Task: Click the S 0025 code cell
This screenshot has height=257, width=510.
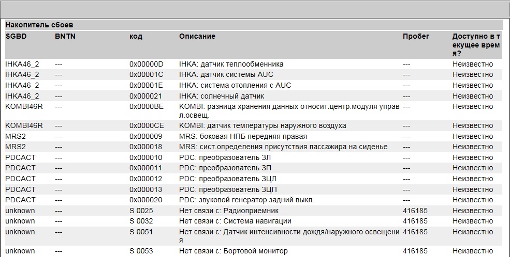Action: click(141, 211)
